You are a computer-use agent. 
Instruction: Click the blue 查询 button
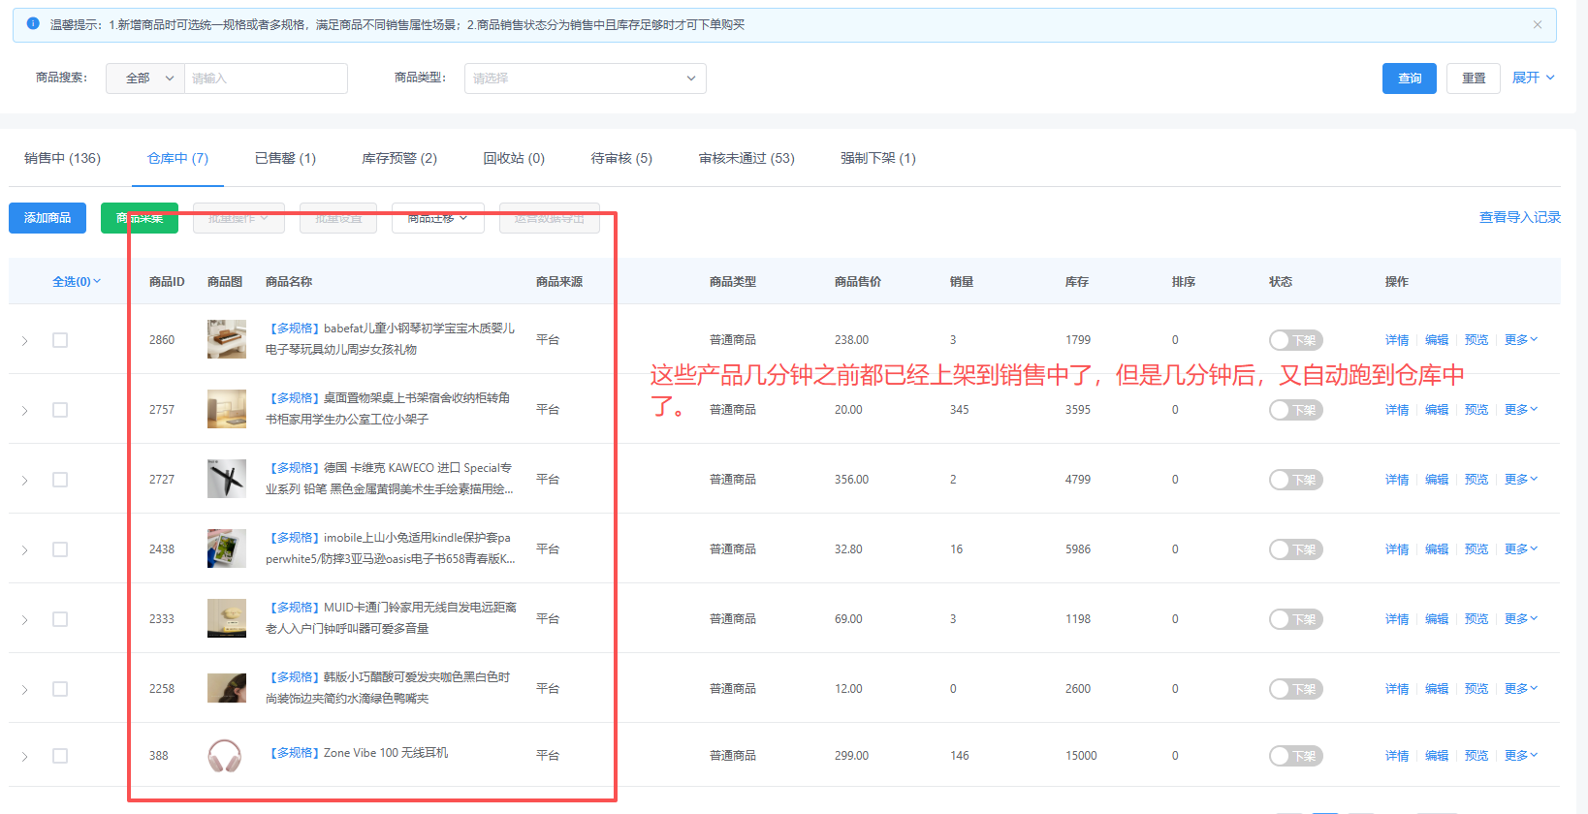(1409, 78)
